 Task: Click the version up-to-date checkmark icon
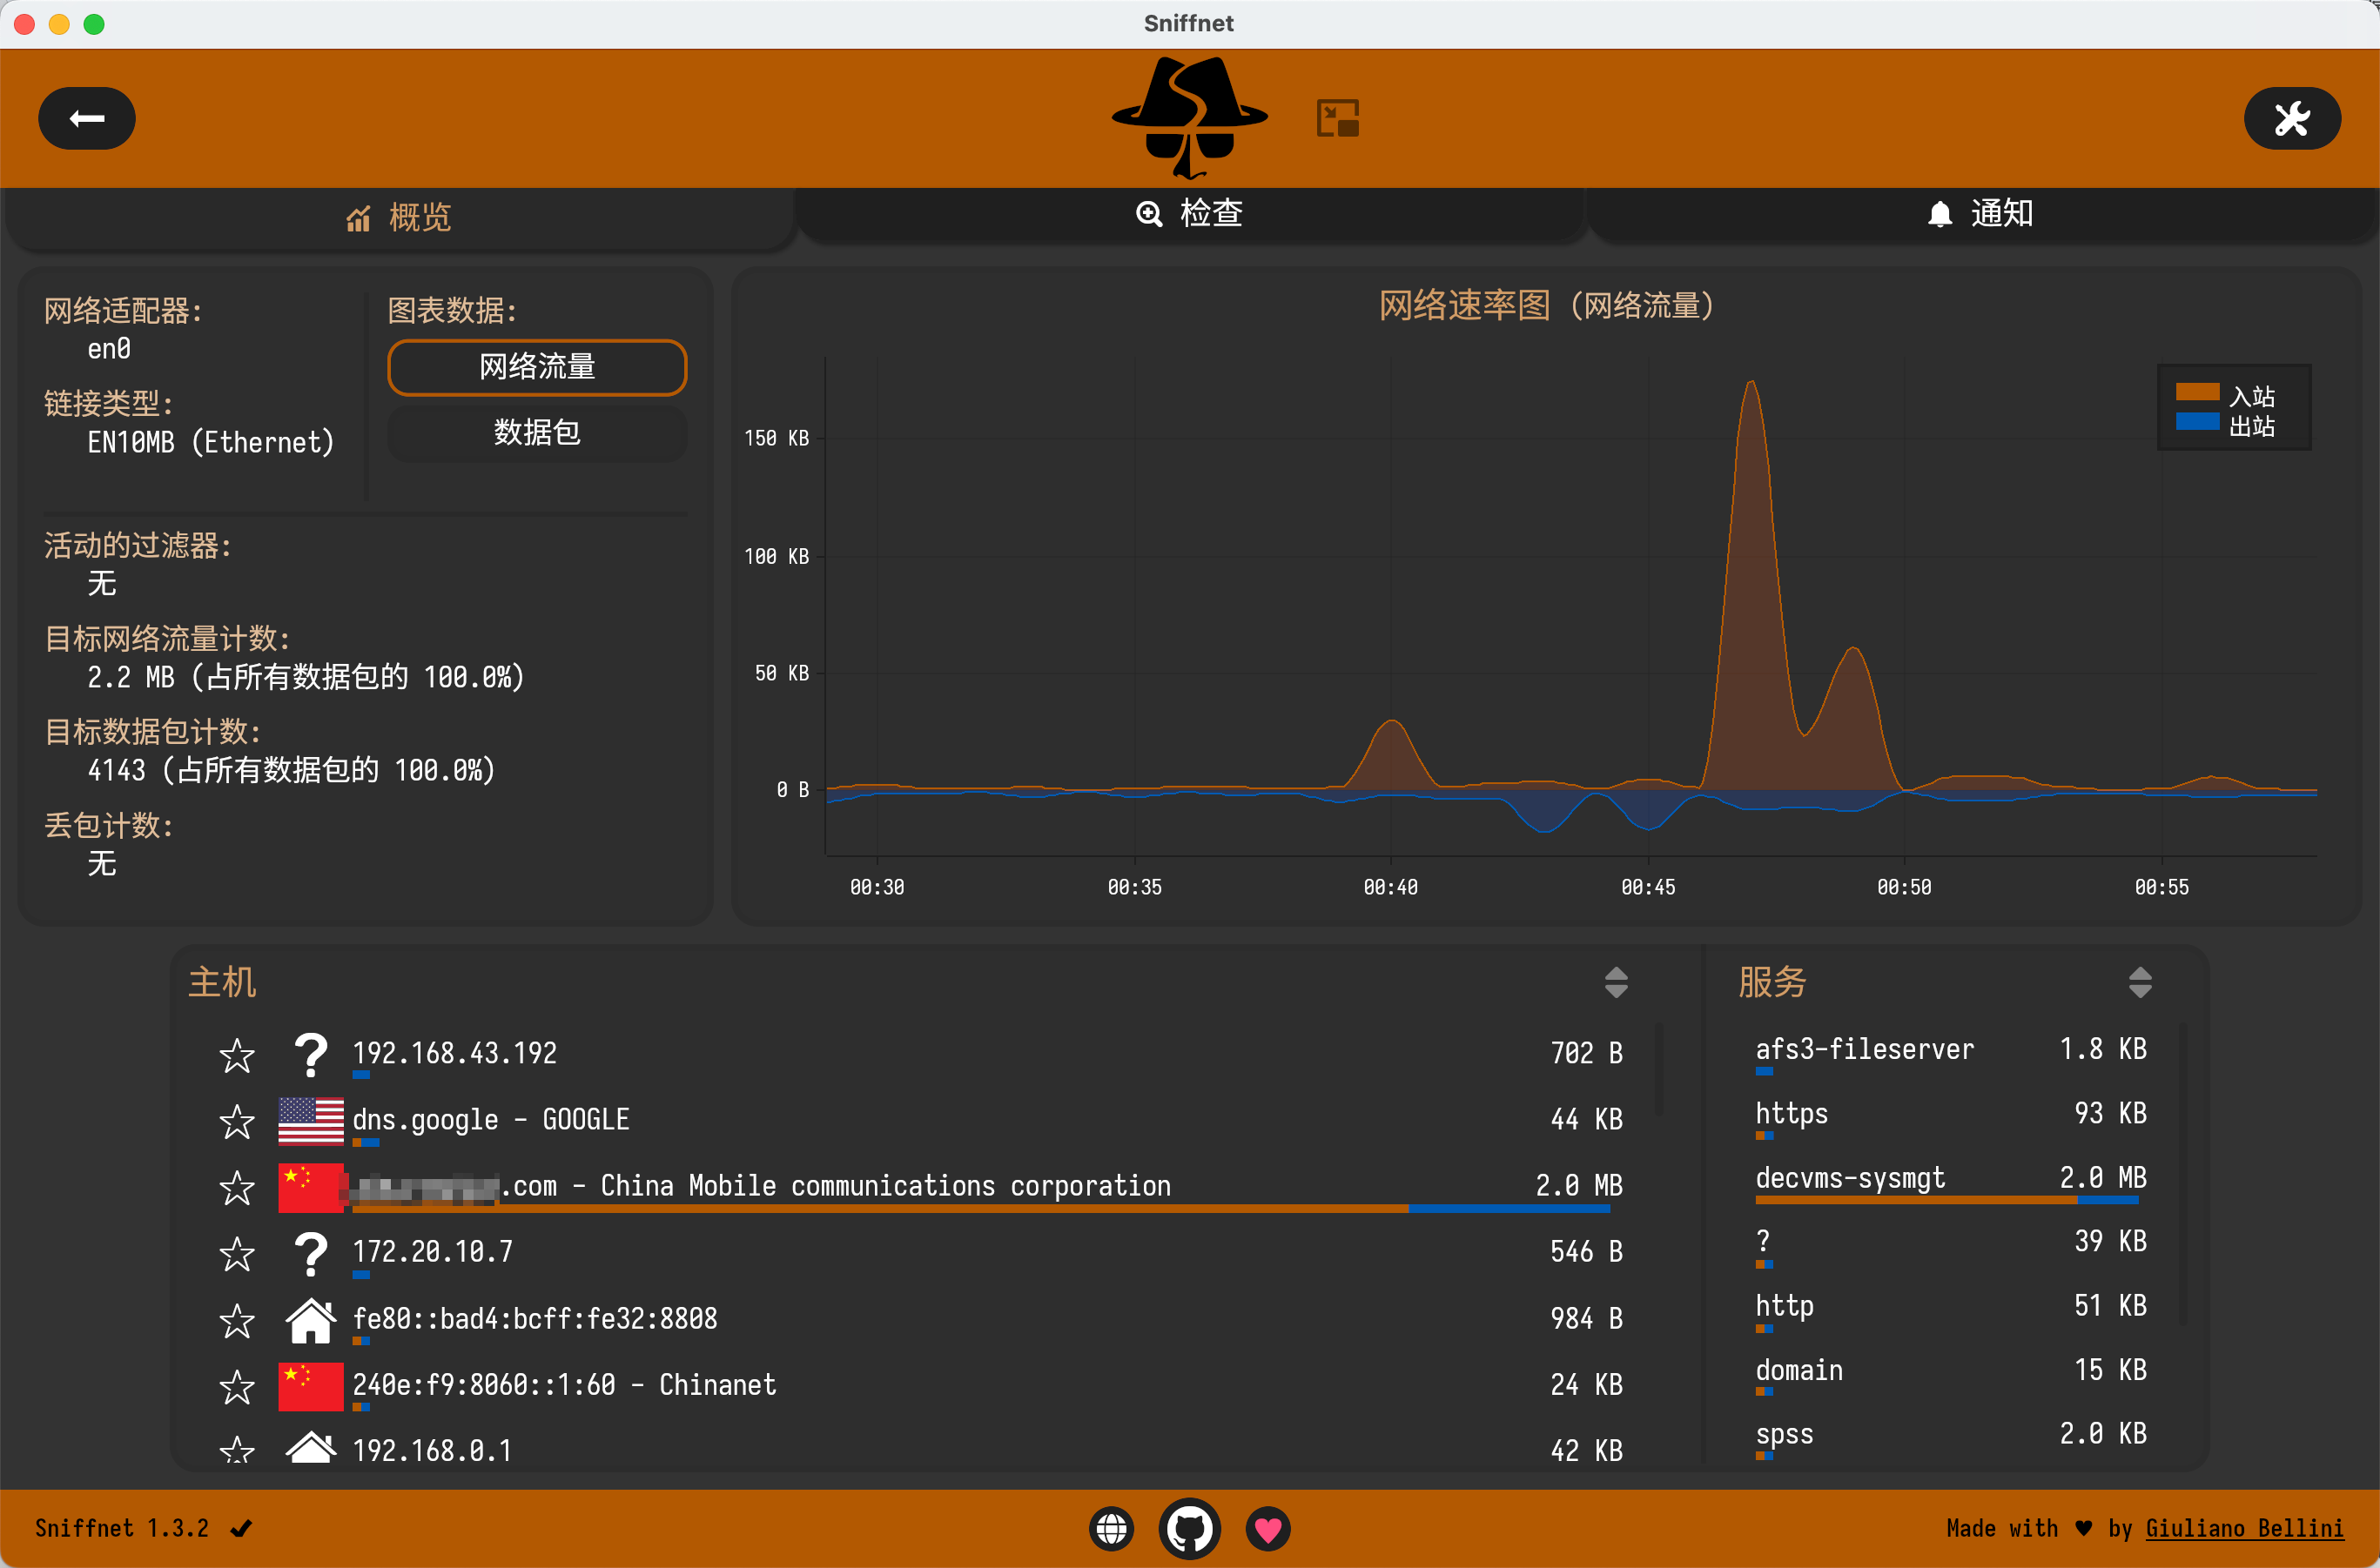click(x=241, y=1528)
